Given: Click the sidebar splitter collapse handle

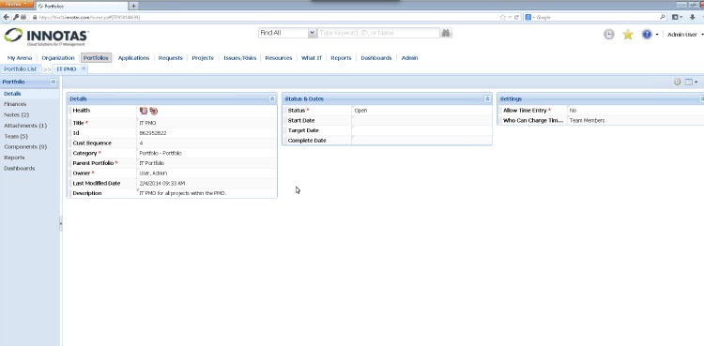Looking at the screenshot, I should (61, 223).
